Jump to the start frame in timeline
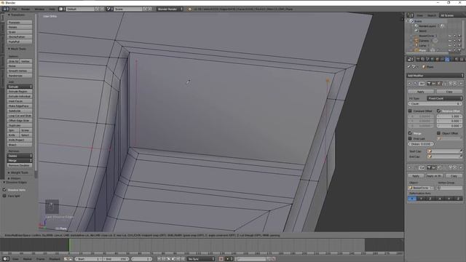Image resolution: width=466 pixels, height=262 pixels. point(159,259)
